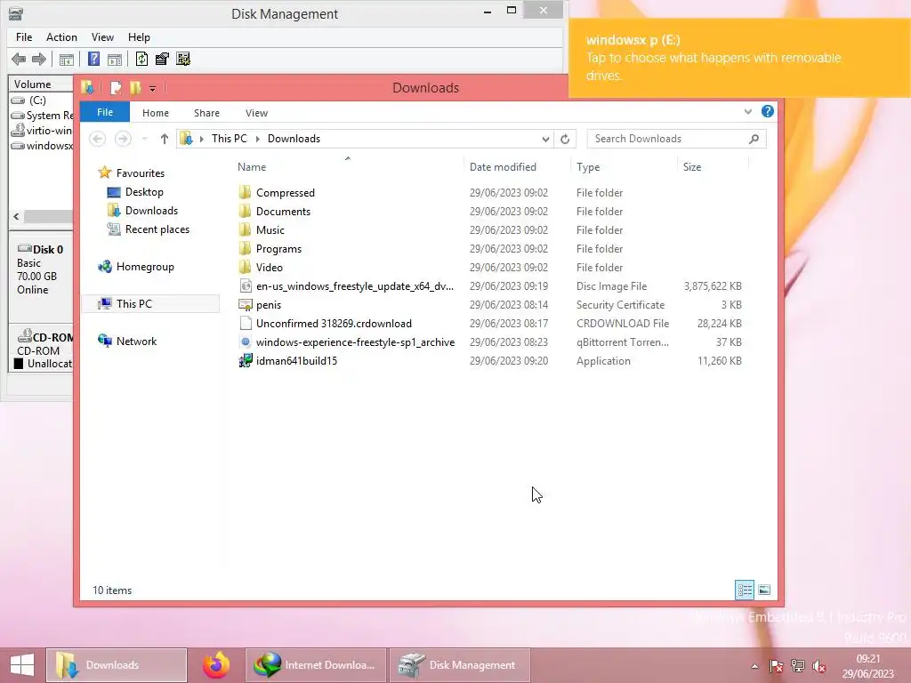Click Refresh icon in Disk Management toolbar
The width and height of the screenshot is (911, 683).
coord(141,59)
